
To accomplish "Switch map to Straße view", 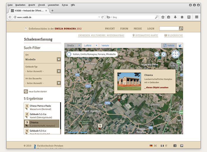I will (x=71, y=46).
